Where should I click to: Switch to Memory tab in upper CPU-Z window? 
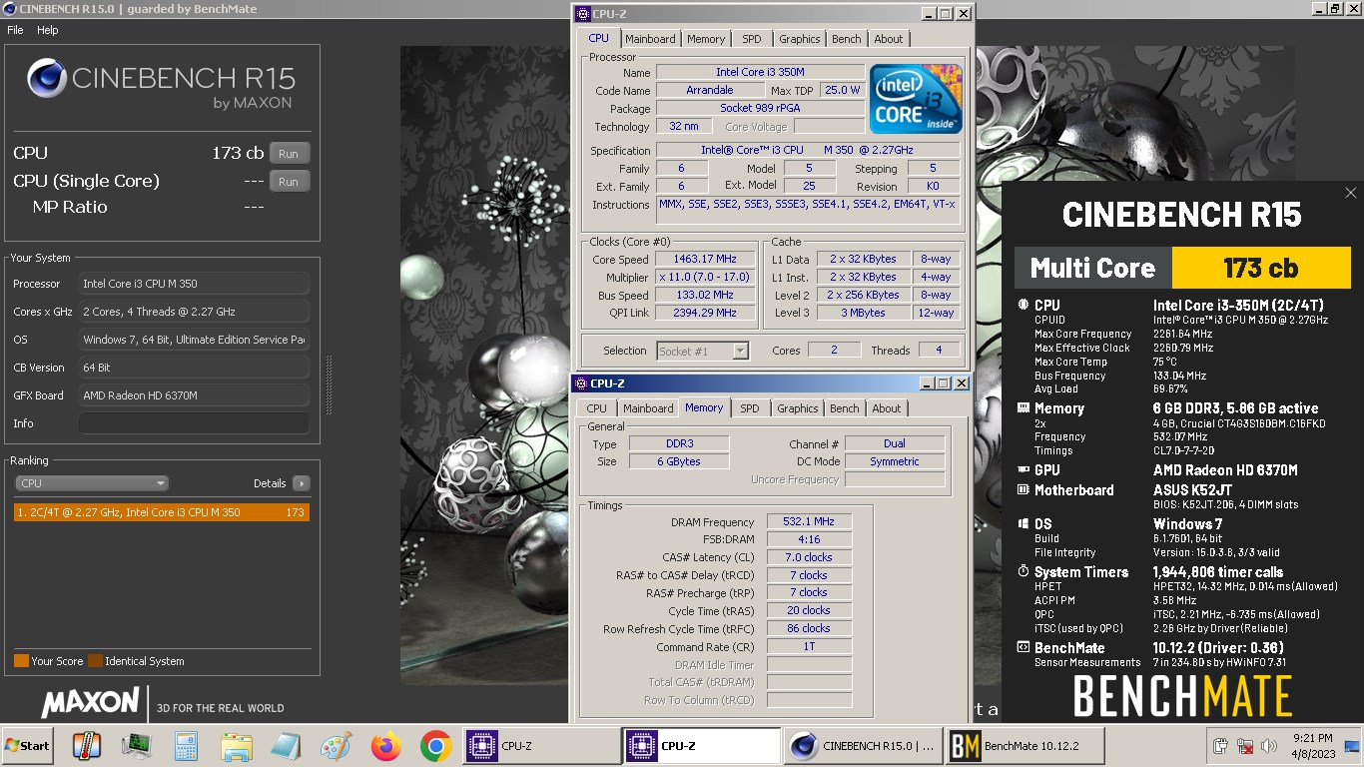tap(706, 39)
